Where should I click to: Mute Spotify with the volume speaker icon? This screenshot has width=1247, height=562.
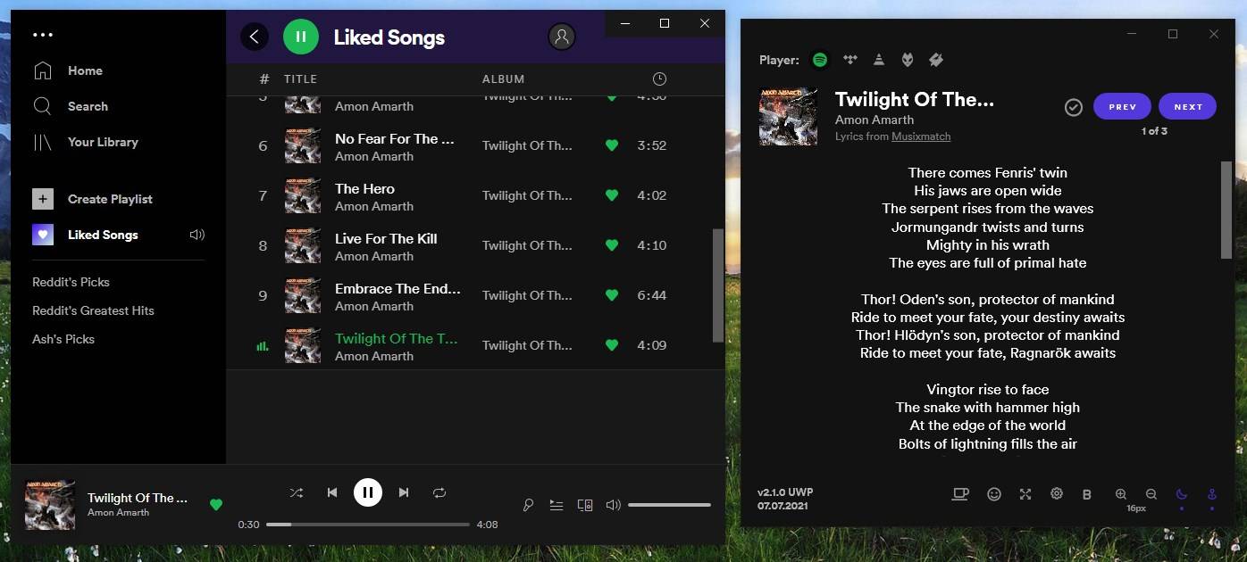(x=613, y=505)
